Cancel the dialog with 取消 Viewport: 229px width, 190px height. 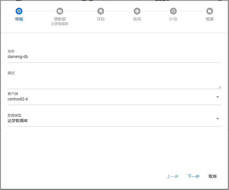click(x=213, y=176)
